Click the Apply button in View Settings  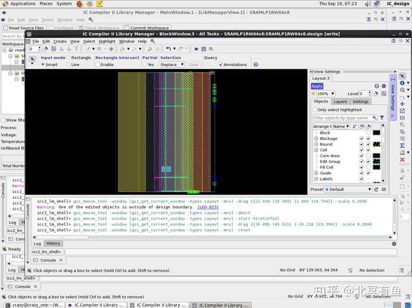(317, 86)
